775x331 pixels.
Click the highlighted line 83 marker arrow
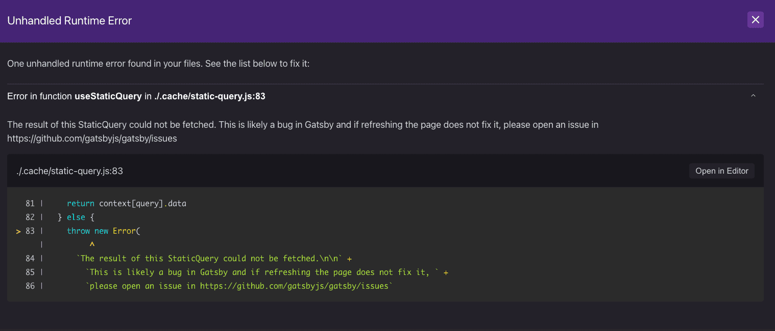point(18,231)
